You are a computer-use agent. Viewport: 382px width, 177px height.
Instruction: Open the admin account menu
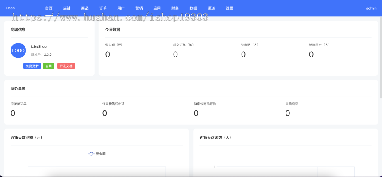(x=371, y=8)
